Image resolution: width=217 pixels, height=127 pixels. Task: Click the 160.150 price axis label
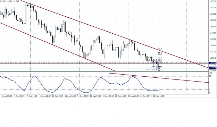[x=213, y=20]
